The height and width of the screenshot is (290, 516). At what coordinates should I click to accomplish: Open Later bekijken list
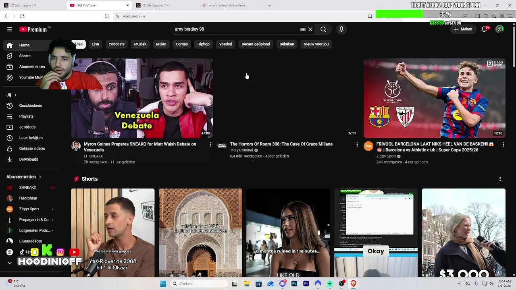coord(31,138)
